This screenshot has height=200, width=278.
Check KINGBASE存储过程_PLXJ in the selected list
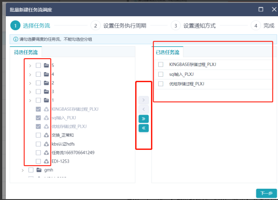tap(160, 65)
